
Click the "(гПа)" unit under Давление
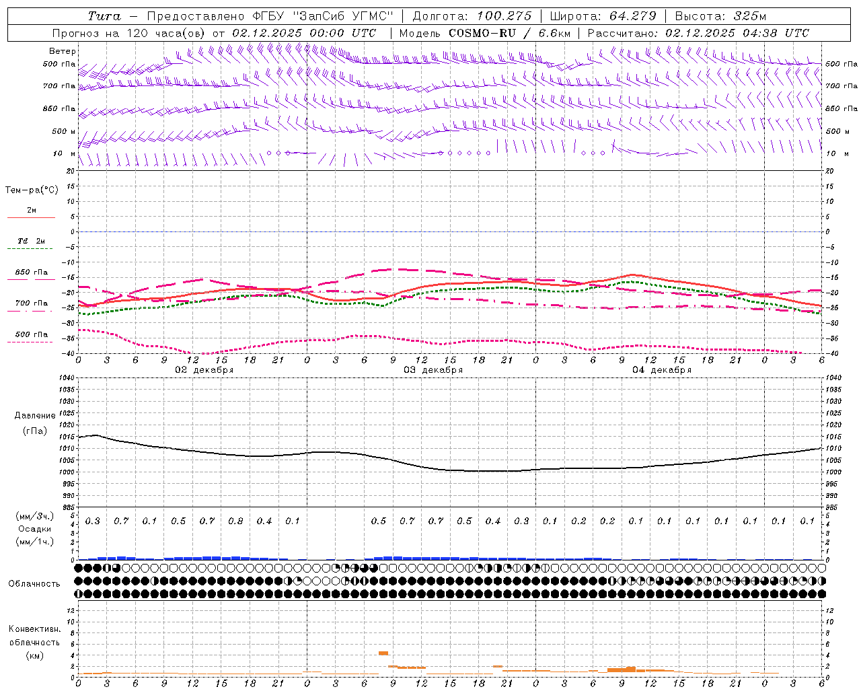pos(35,431)
